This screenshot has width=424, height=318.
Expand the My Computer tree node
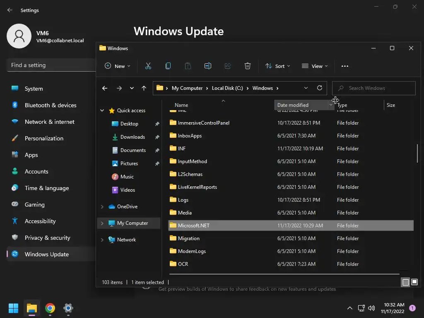click(102, 223)
